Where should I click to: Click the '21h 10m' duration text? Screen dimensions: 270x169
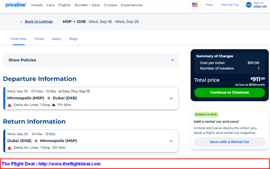59,148
